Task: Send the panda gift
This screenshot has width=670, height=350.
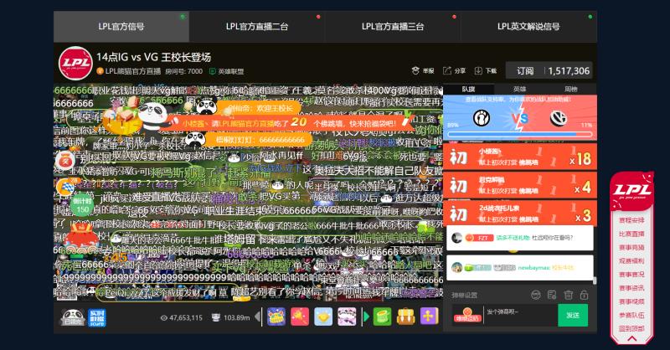Action: [347, 317]
